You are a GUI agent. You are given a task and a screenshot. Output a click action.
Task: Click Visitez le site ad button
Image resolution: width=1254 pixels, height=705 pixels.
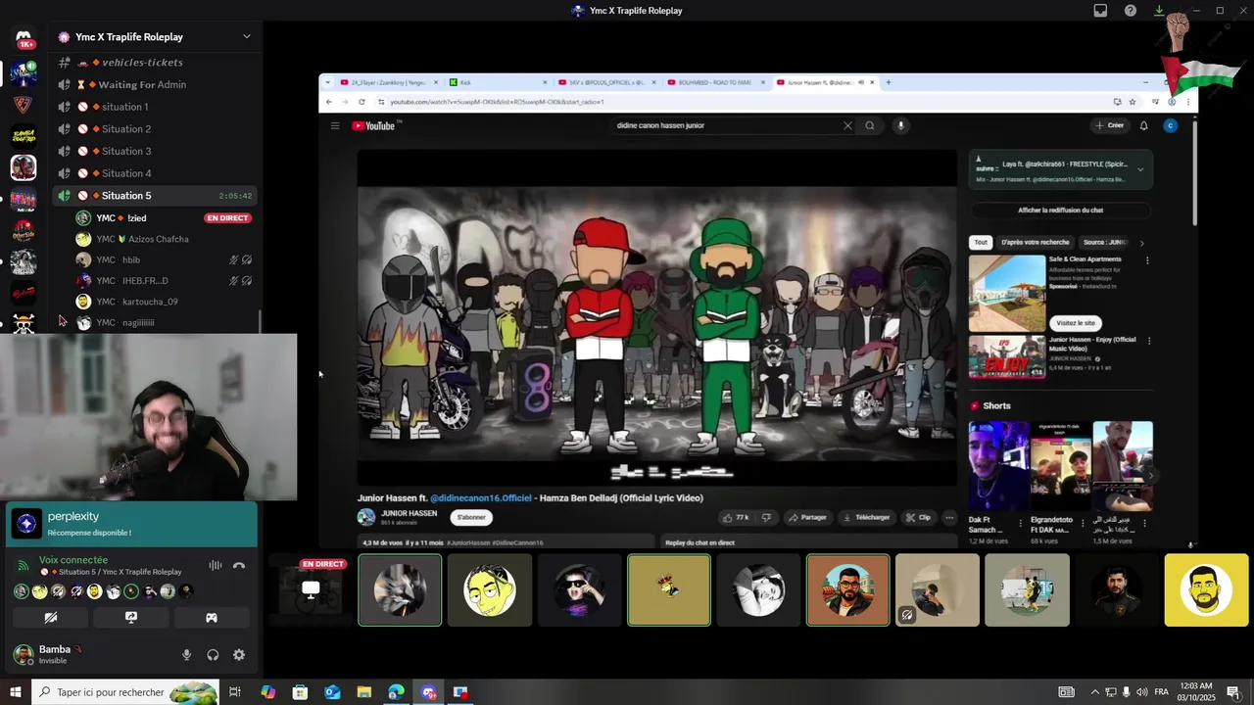tap(1076, 323)
